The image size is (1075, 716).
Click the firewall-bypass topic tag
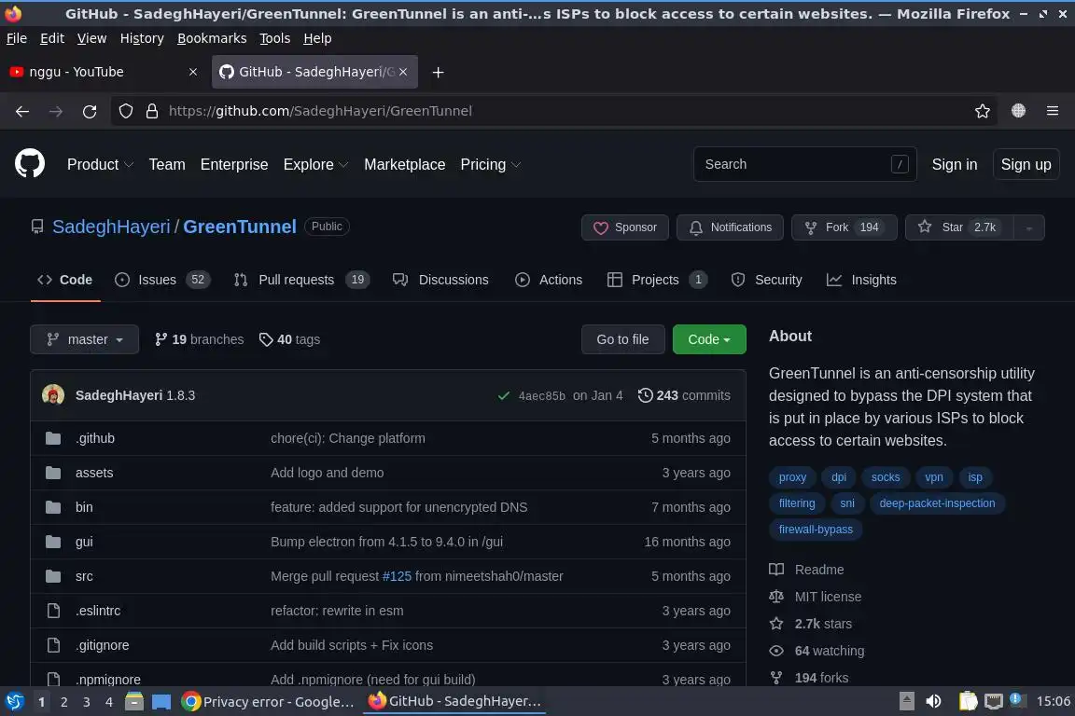(816, 529)
